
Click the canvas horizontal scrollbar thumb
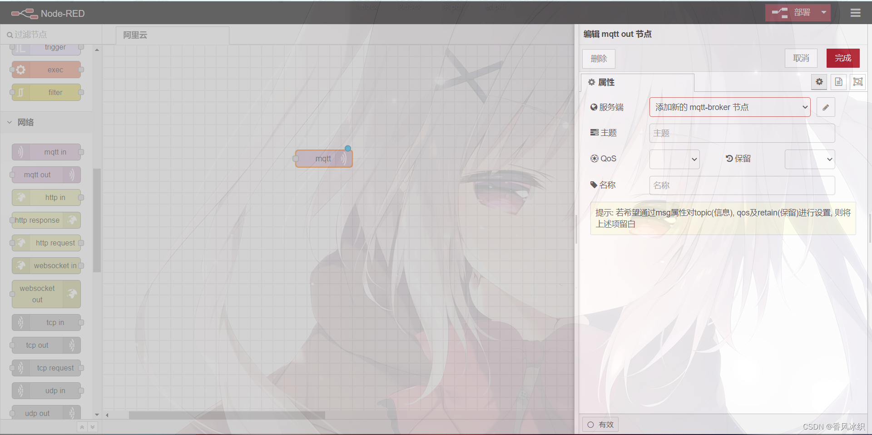click(227, 415)
